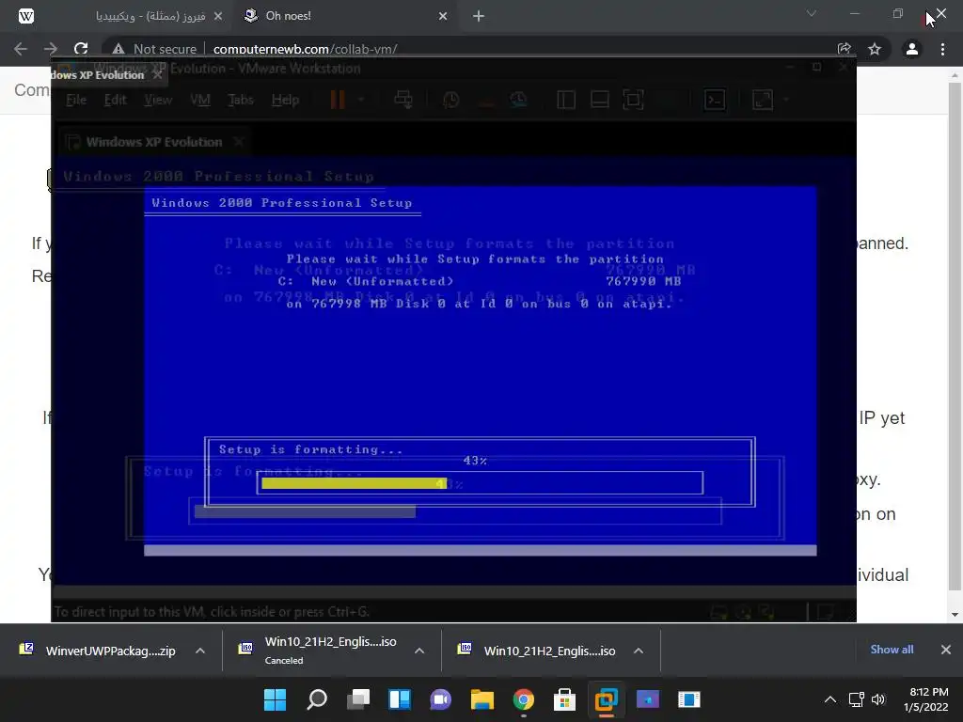Open the VM menu in VMware Workstation
Image resolution: width=963 pixels, height=722 pixels.
point(200,100)
